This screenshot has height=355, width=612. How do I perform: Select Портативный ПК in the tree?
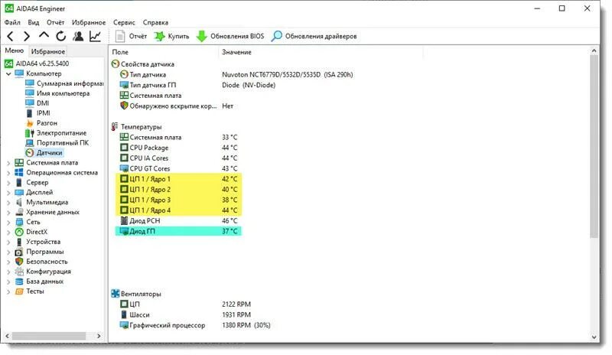coord(57,142)
